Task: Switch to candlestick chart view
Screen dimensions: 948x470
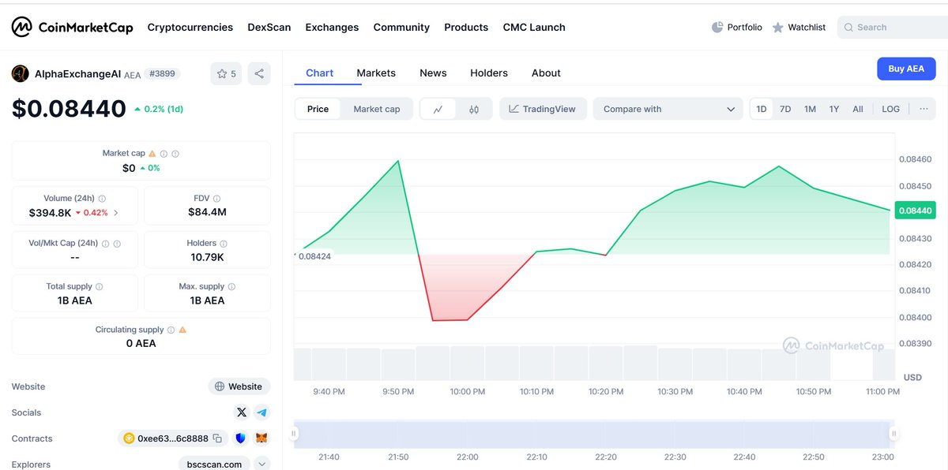Action: click(474, 109)
